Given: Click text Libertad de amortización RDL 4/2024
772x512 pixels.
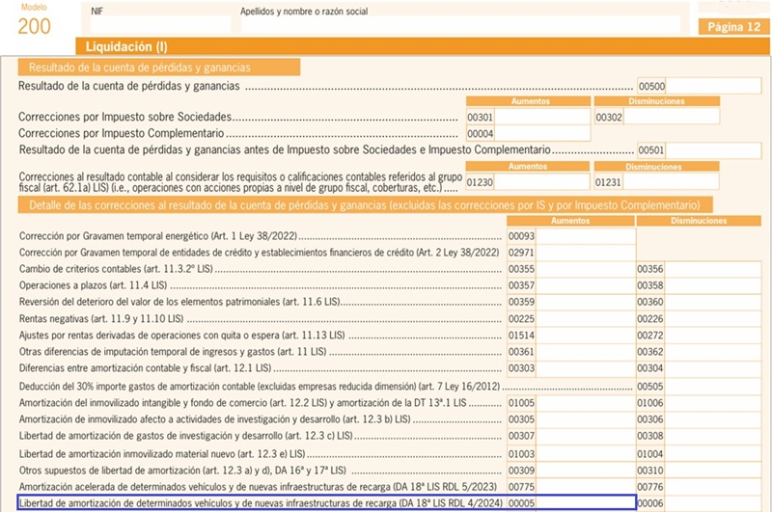Looking at the screenshot, I should click(261, 503).
